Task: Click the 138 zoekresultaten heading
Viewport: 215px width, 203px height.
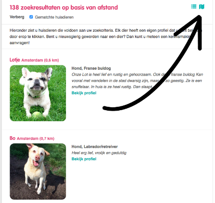Action: coord(63,7)
